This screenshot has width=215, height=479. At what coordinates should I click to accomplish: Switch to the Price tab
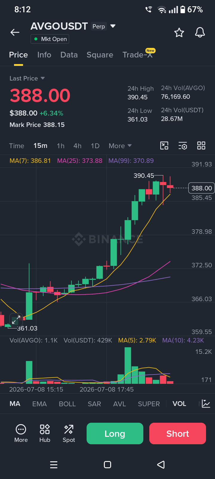(19, 55)
